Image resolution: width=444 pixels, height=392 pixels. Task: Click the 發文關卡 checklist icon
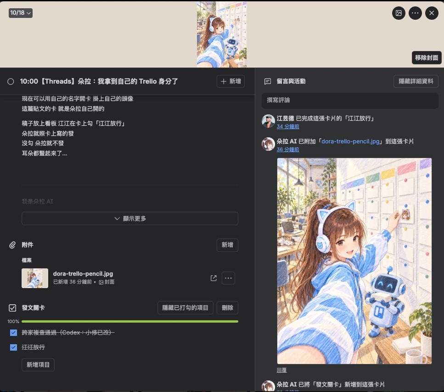tap(12, 308)
